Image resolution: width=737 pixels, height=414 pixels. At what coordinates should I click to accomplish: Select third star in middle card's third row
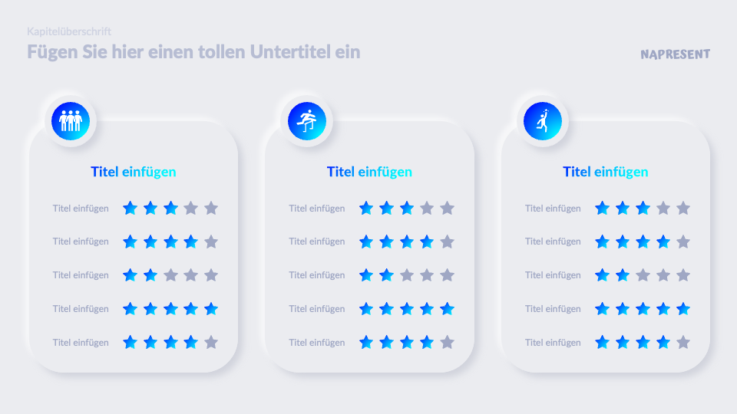coord(407,274)
